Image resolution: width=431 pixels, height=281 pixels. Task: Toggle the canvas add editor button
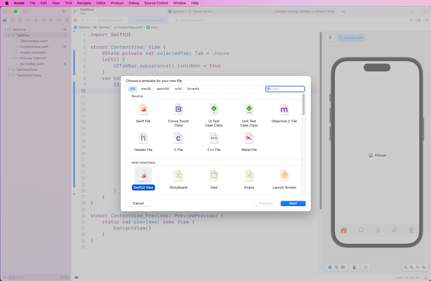(427, 20)
